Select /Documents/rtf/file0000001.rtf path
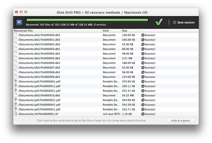The image size is (212, 143). point(38,114)
